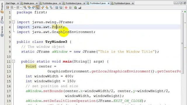Click the Comment code toolbar icon
This screenshot has width=187, height=105.
(x=75, y=8)
